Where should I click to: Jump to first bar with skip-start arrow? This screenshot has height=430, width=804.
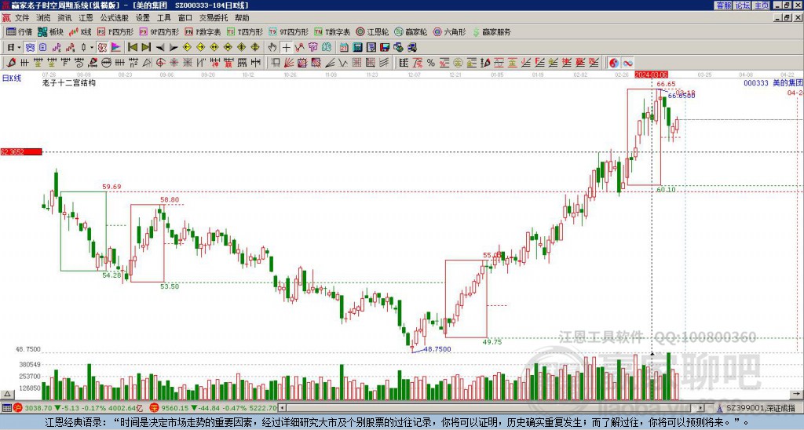point(132,47)
